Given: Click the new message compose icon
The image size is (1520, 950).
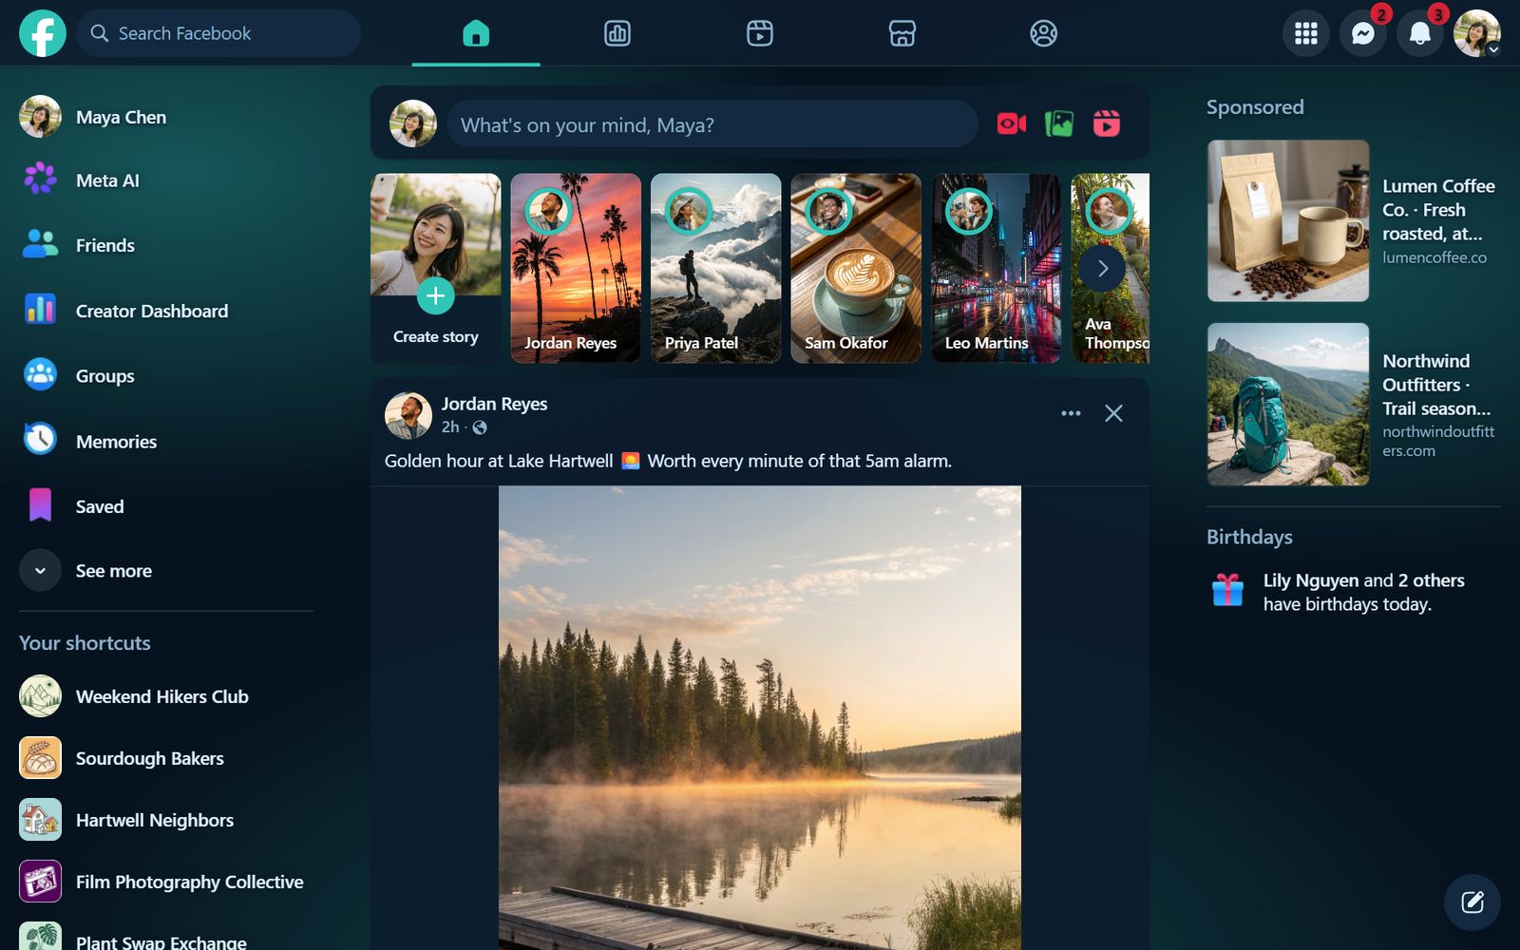Looking at the screenshot, I should [x=1472, y=902].
